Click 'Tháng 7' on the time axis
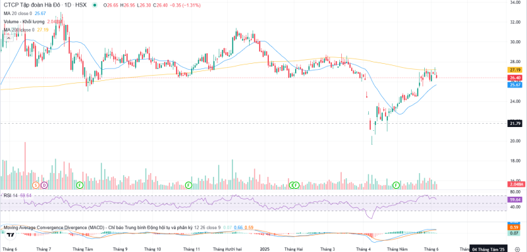Screen dimensions: 527x252 [x=43, y=249]
